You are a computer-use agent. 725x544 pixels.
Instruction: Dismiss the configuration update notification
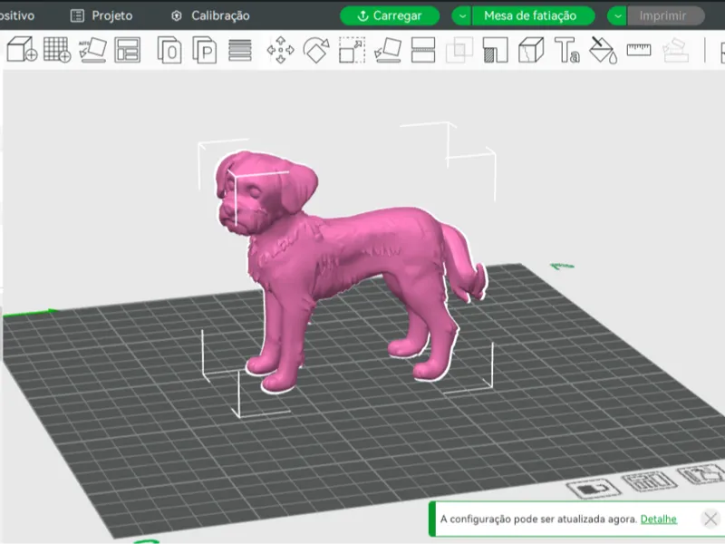[x=710, y=519]
